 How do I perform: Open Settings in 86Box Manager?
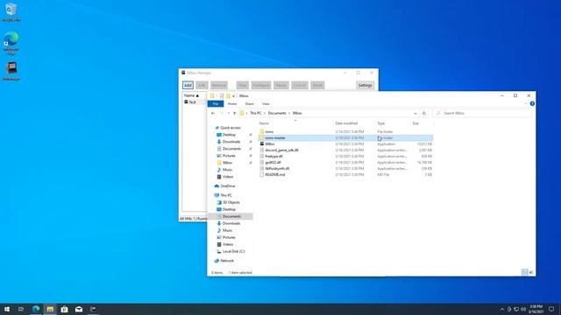[365, 86]
